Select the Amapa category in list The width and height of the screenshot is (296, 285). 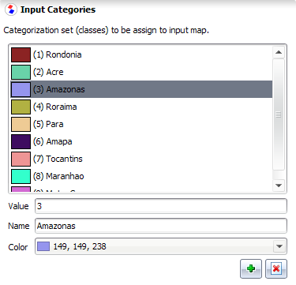click(141, 141)
